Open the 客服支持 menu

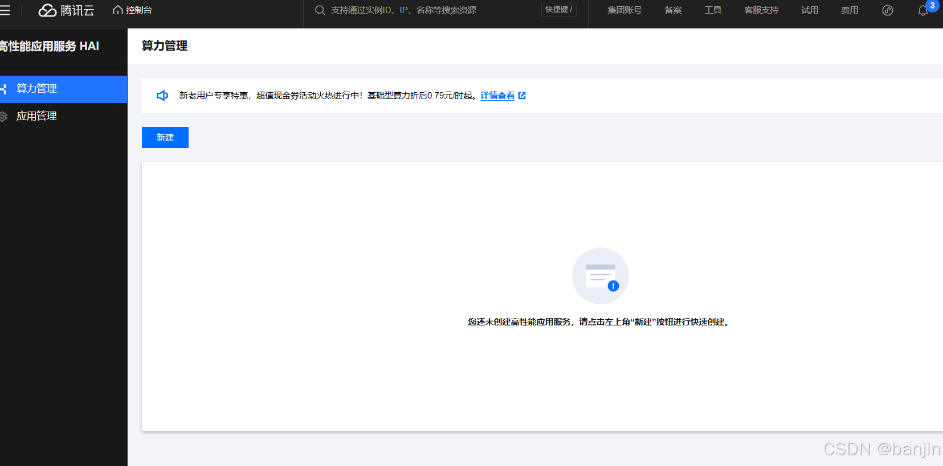[761, 10]
